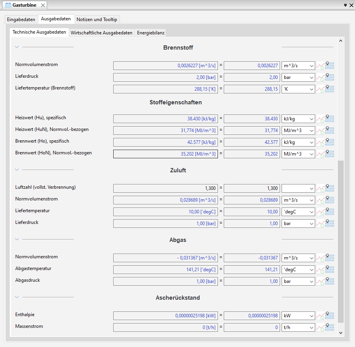Click the chart icon for Brennwert (HoN)
The width and height of the screenshot is (355, 347).
pos(320,154)
